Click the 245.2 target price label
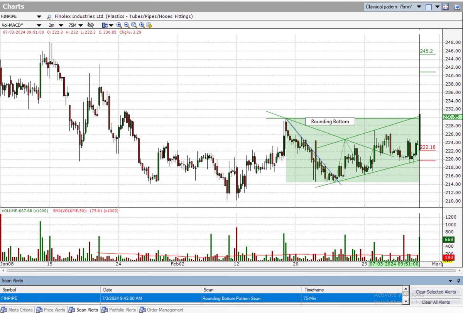This screenshot has height=313, width=463. click(x=426, y=51)
